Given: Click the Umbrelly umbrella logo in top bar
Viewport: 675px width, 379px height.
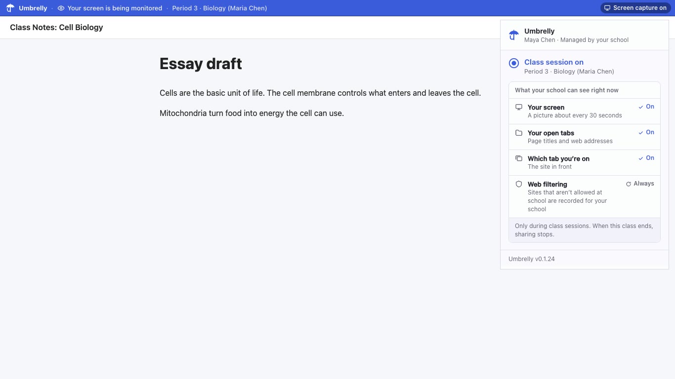Looking at the screenshot, I should pos(10,8).
